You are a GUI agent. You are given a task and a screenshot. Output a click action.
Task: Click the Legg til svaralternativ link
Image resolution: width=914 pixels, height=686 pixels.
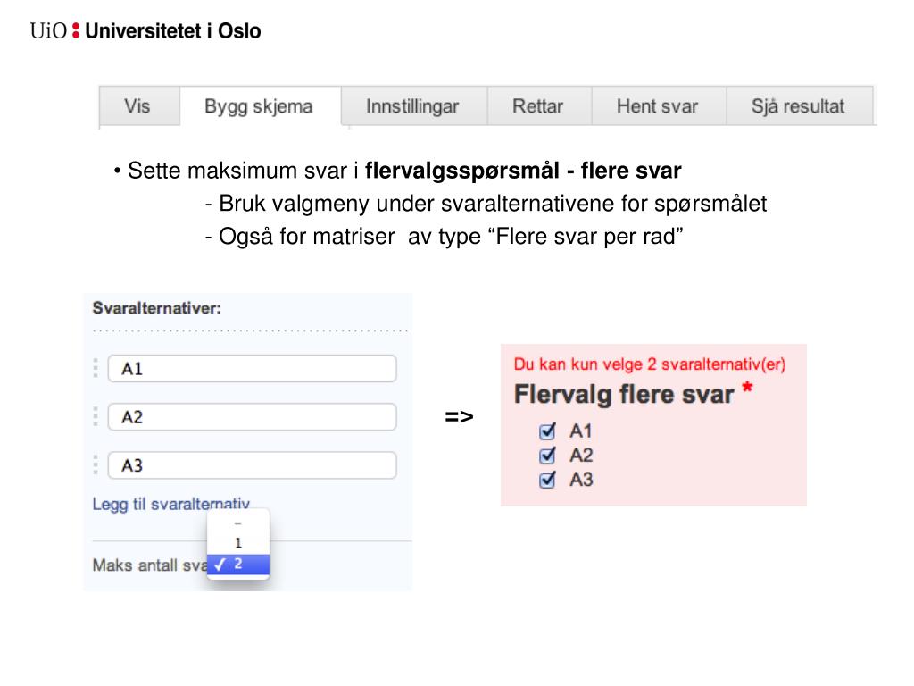[171, 504]
